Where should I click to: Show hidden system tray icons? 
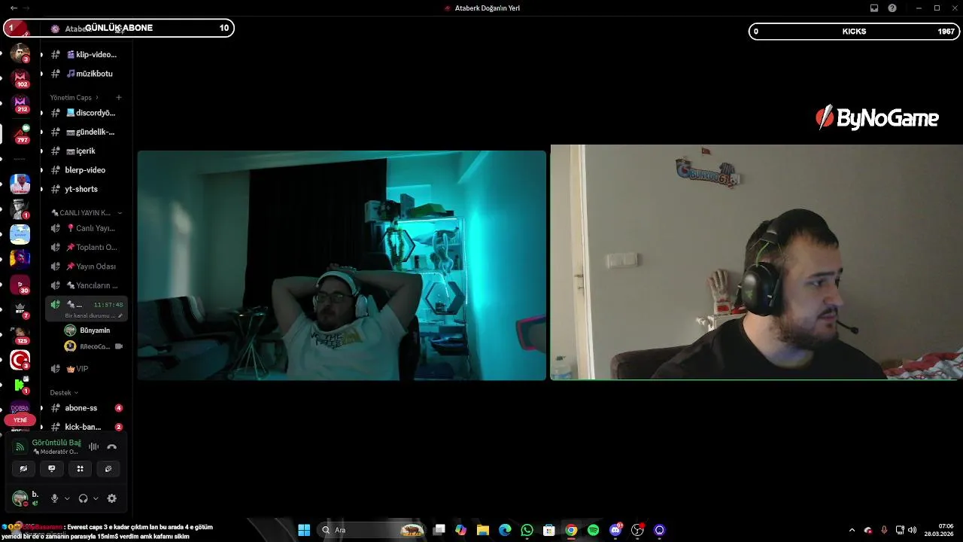click(852, 530)
